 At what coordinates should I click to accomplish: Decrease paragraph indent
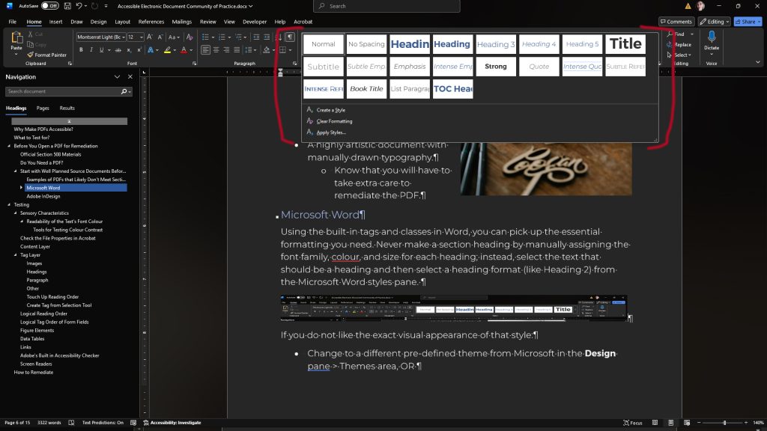[x=256, y=37]
